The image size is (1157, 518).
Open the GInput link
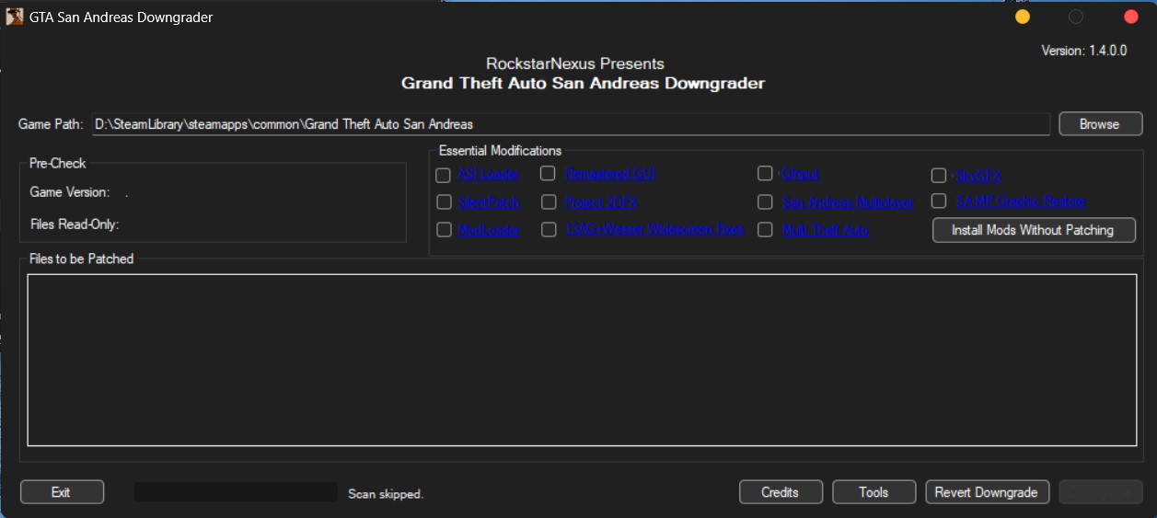tap(800, 174)
